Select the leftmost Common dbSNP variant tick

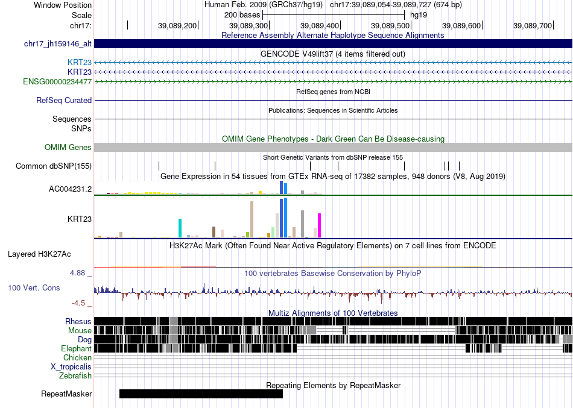159,166
